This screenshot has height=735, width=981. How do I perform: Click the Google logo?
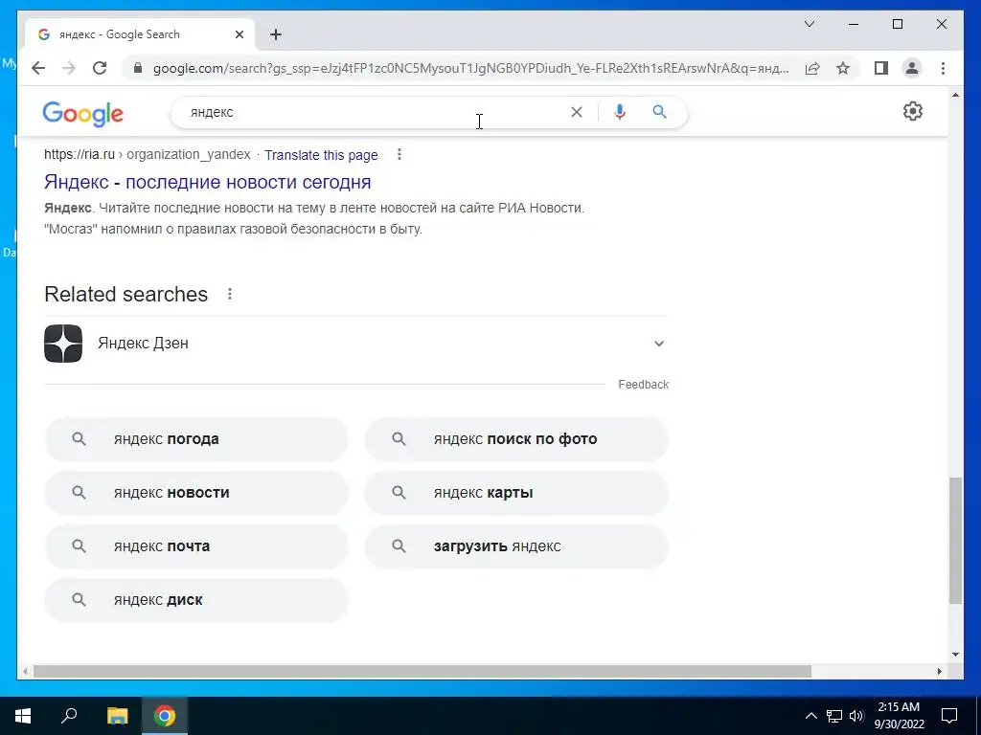point(82,114)
